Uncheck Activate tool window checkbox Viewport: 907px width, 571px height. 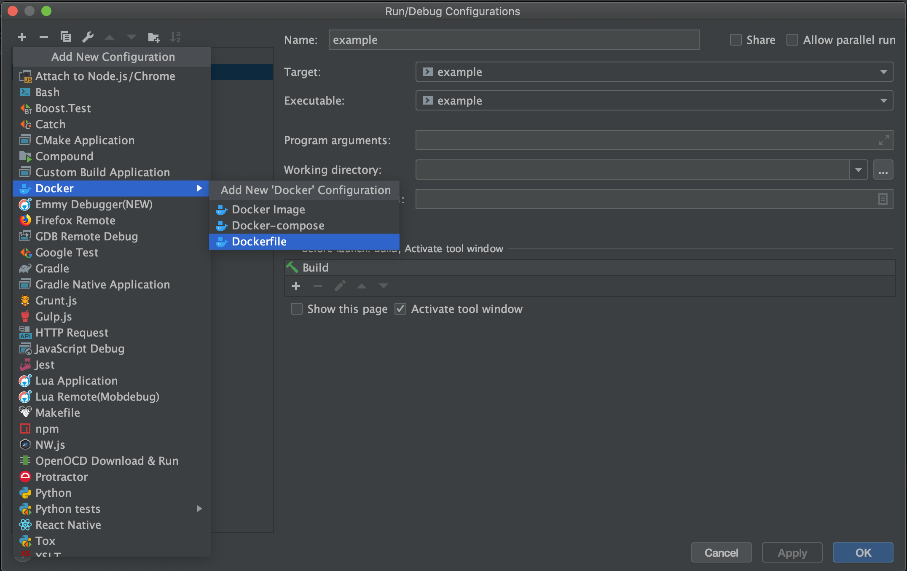[400, 309]
